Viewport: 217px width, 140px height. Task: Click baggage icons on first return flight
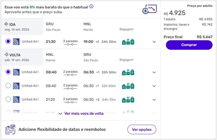128,72
